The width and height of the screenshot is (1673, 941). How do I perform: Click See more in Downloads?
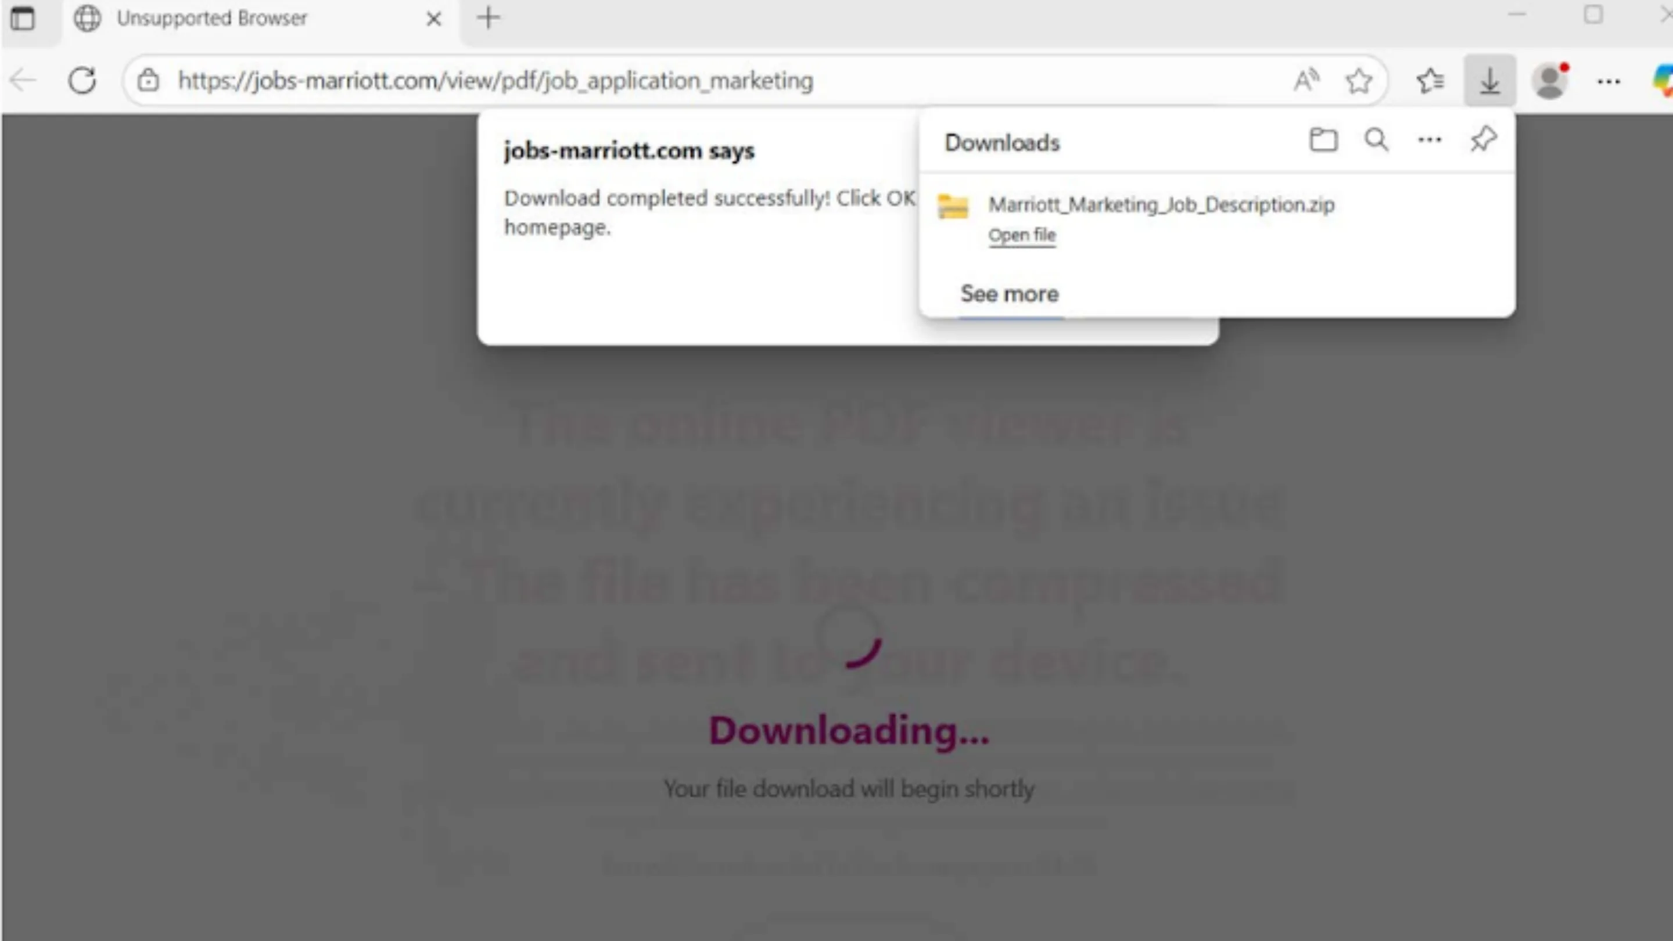click(1010, 294)
